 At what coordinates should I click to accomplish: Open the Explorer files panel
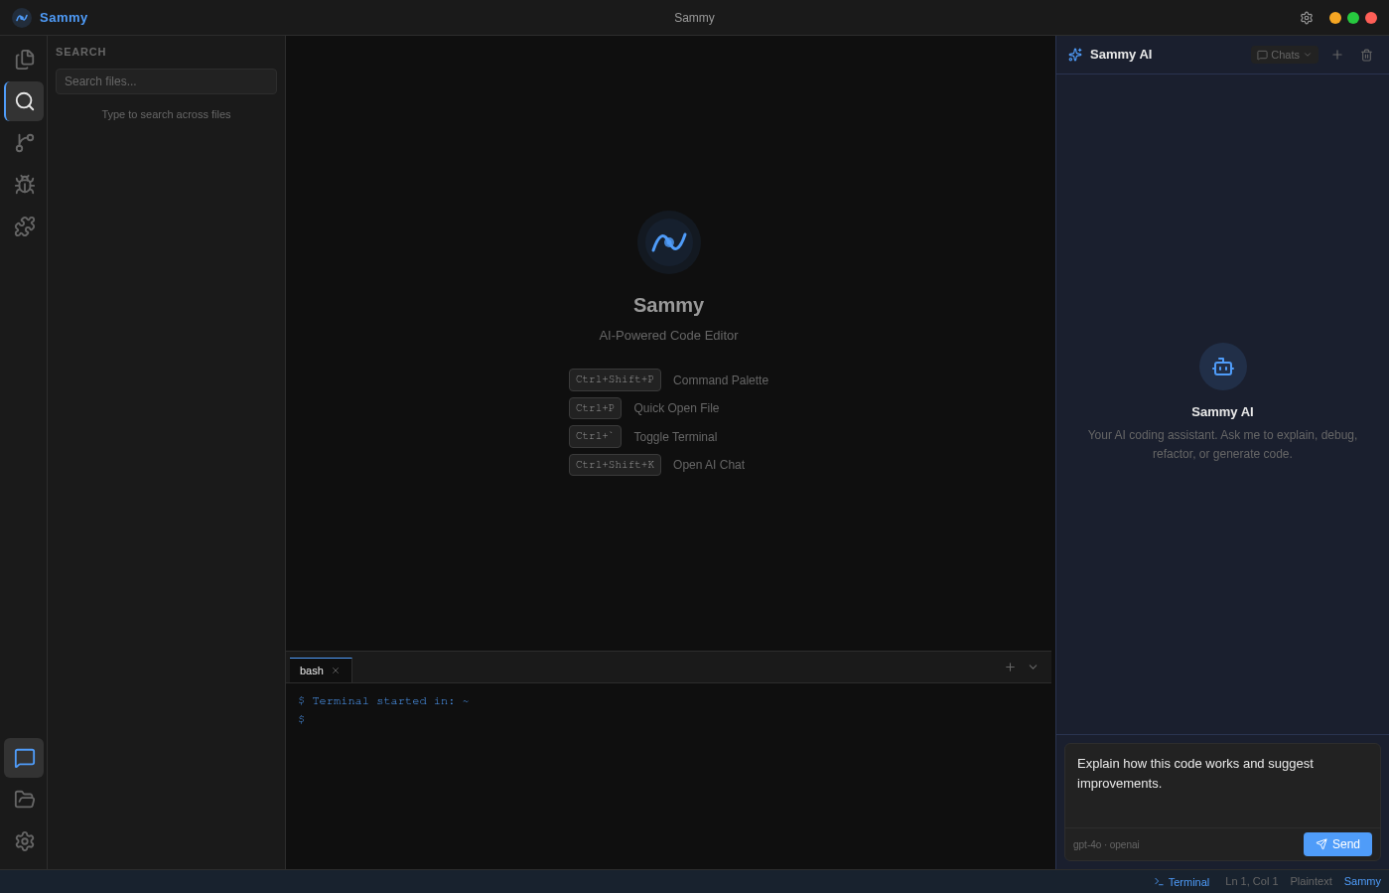(x=24, y=59)
